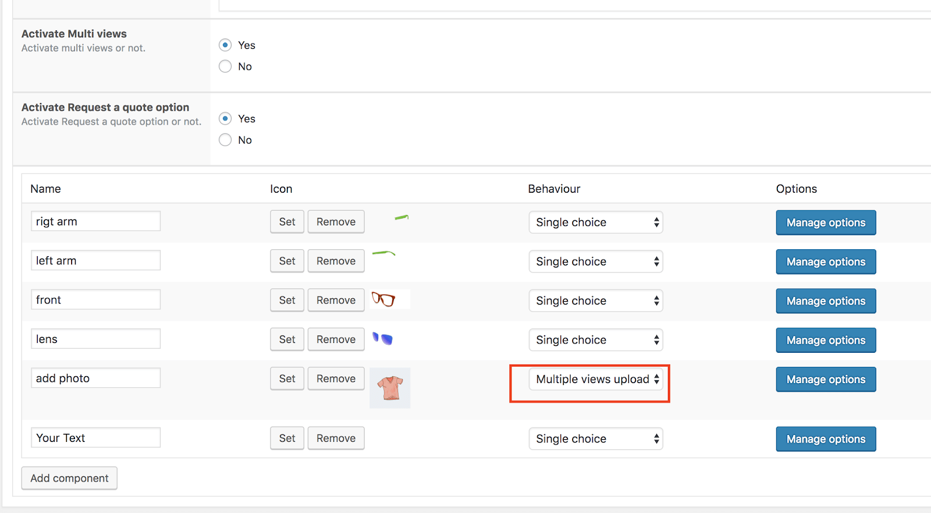
Task: Focus the Your Text name field
Action: pyautogui.click(x=95, y=438)
